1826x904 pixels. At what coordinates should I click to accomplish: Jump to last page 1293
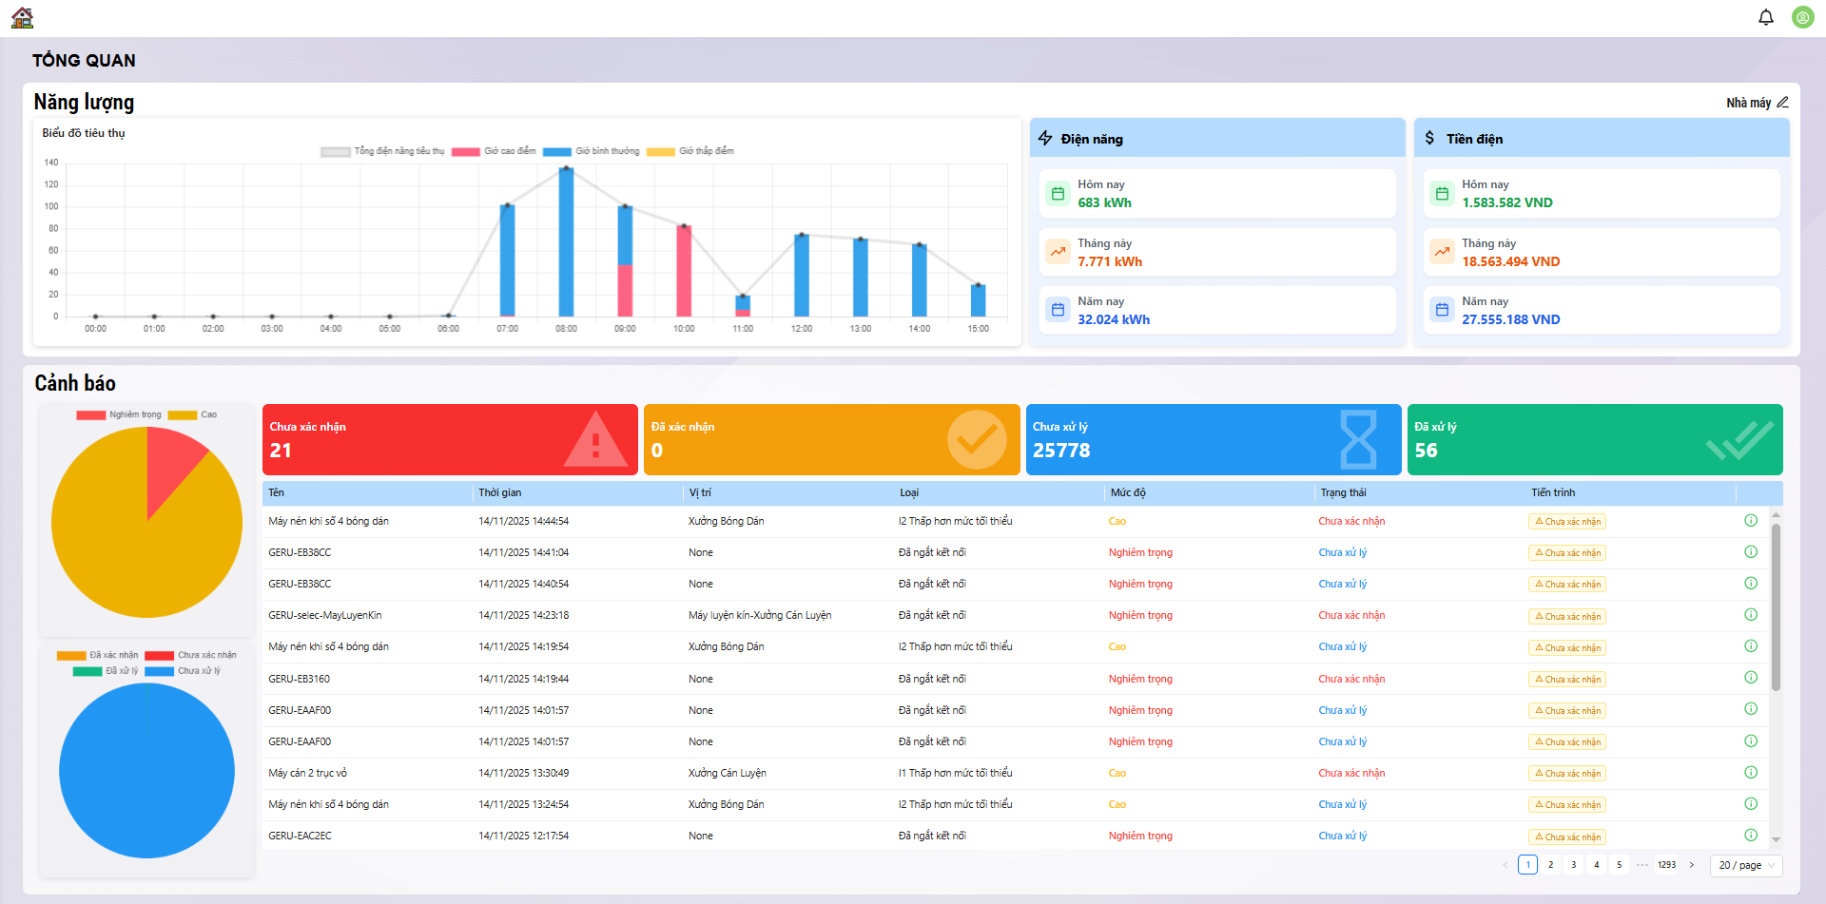click(x=1667, y=865)
